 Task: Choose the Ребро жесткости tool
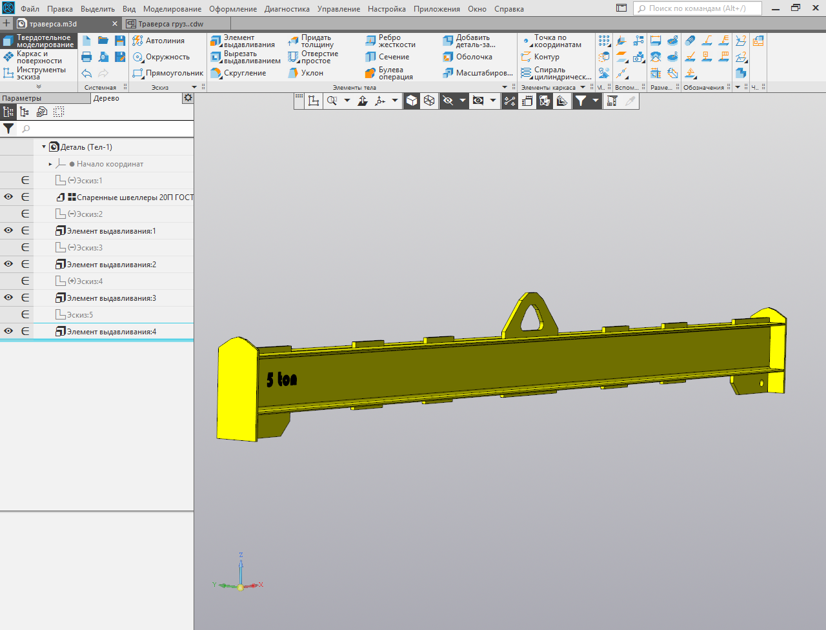point(390,41)
